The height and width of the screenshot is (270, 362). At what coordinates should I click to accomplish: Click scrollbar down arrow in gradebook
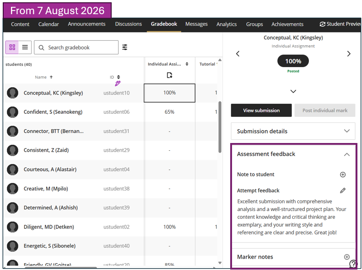(220, 263)
